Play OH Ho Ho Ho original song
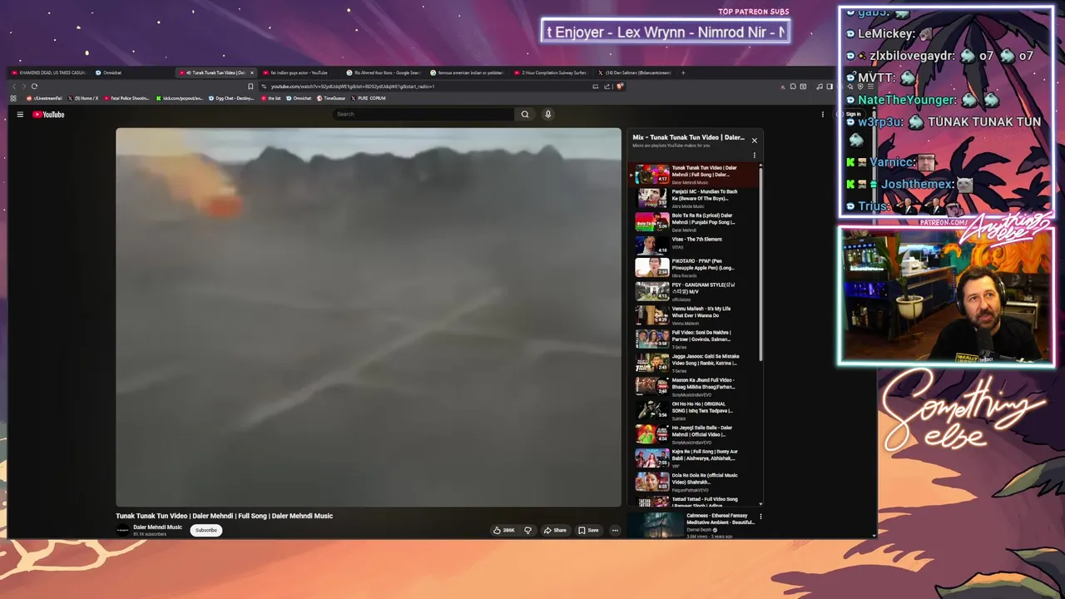 coord(696,410)
